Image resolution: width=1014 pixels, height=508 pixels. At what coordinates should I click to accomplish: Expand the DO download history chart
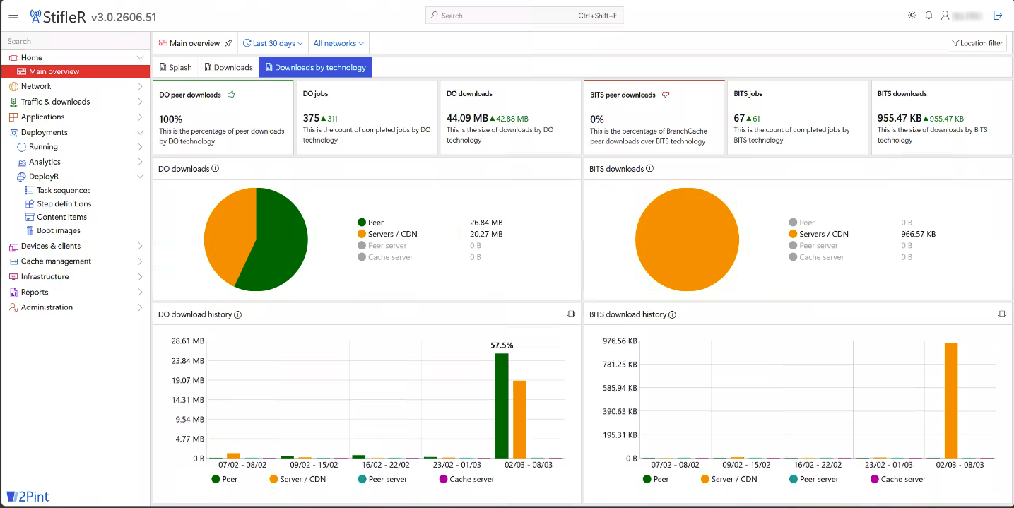[x=571, y=314]
